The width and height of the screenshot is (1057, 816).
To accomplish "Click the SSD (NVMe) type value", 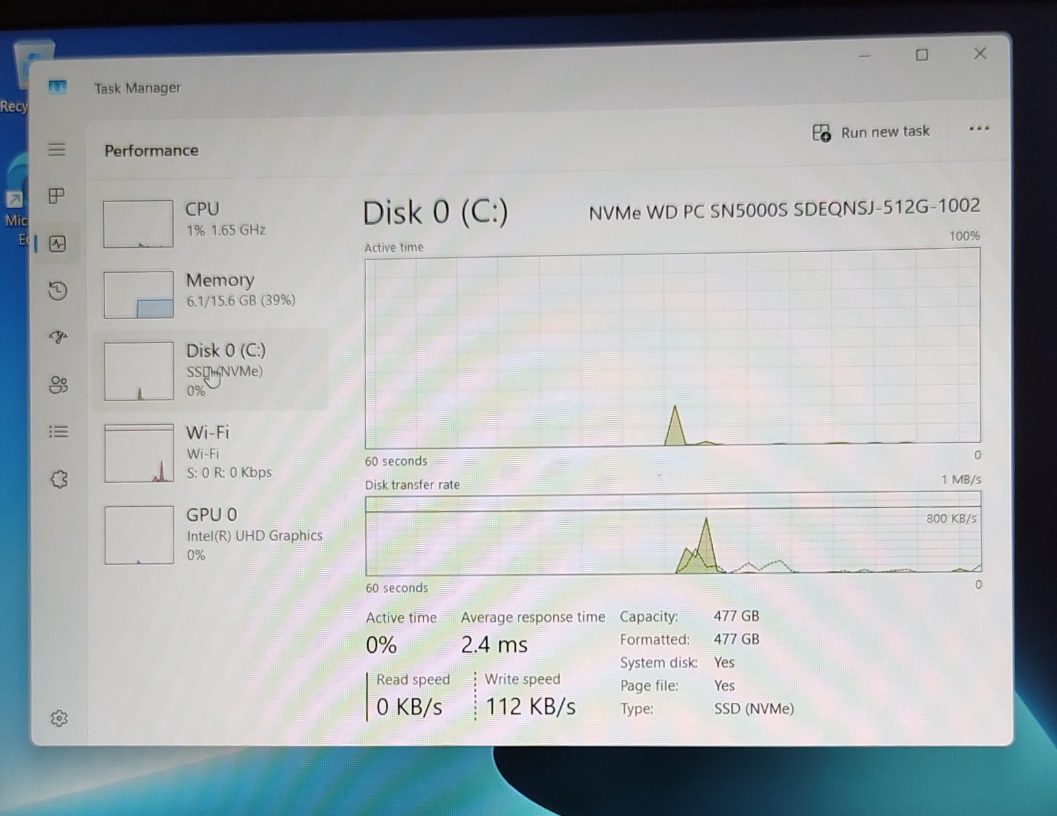I will (x=754, y=708).
